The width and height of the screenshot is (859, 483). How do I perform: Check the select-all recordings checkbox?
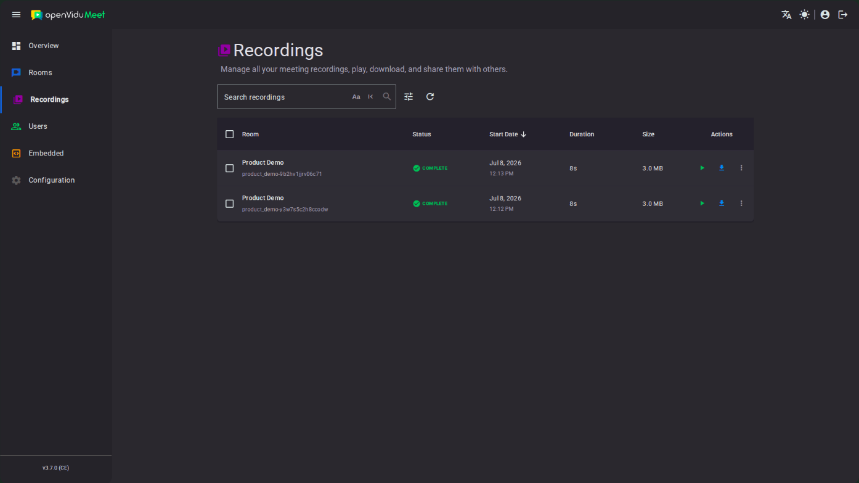(230, 134)
